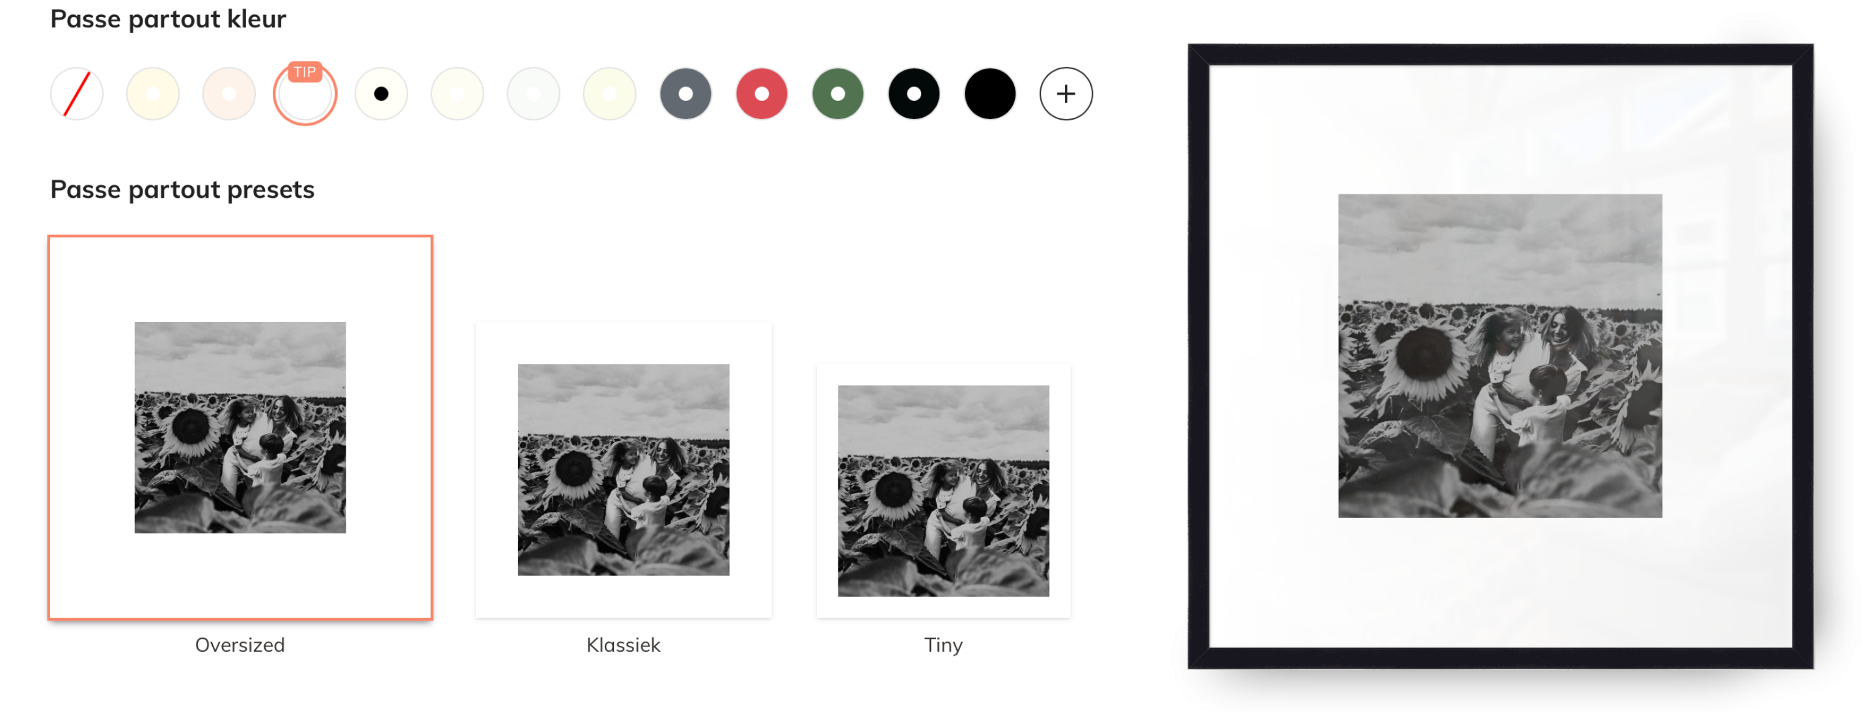1863x713 pixels.
Task: Select the white TIP color swatch
Action: 305,94
